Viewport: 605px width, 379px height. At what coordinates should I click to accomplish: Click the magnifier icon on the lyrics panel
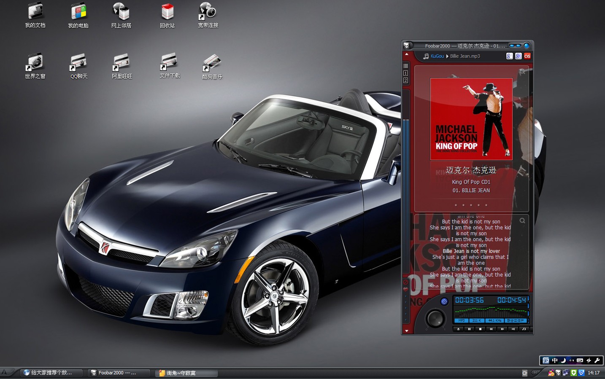click(522, 220)
